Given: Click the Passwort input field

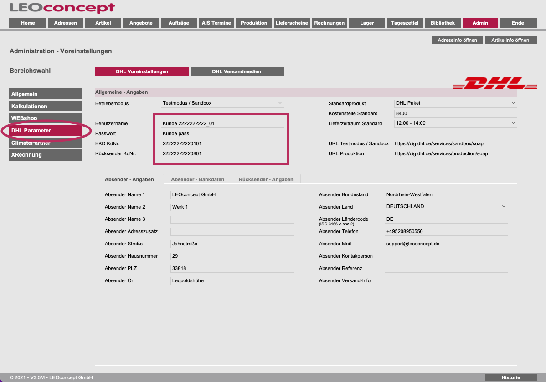Looking at the screenshot, I should [x=222, y=133].
